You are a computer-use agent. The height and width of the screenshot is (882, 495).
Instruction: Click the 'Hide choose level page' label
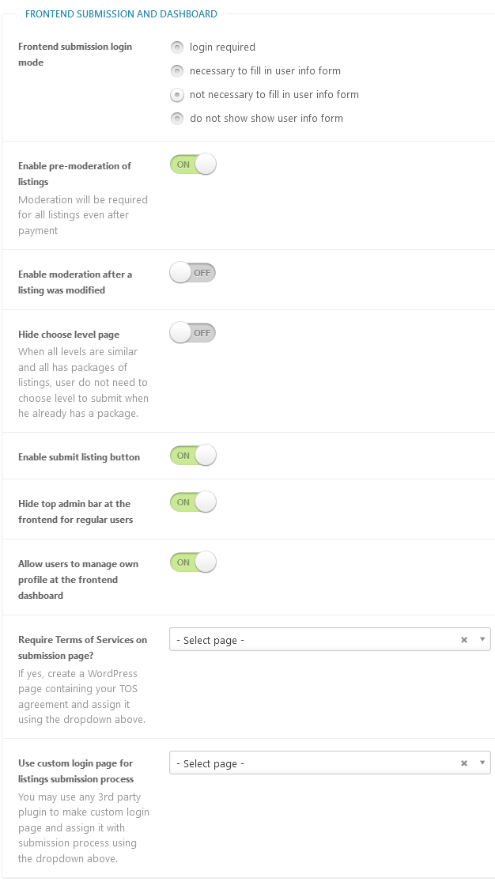pos(69,335)
